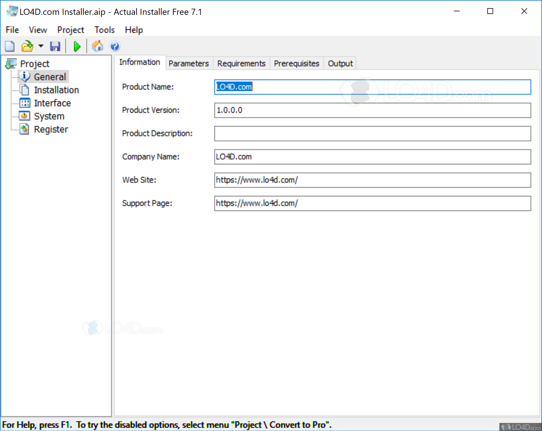542x431 pixels.
Task: Open the Tools menu
Action: [104, 30]
